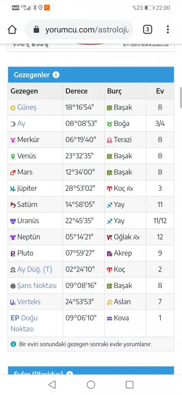This screenshot has height=395, width=182.
Task: Open the Güneş planet link
Action: point(27,107)
